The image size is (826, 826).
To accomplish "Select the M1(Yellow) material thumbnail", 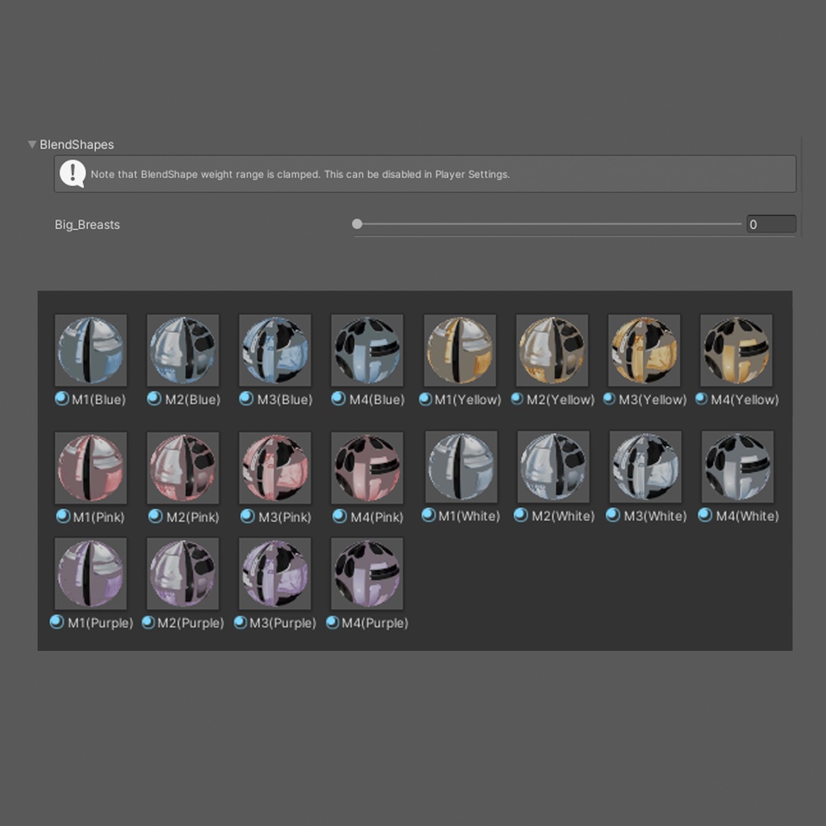I will (x=460, y=350).
